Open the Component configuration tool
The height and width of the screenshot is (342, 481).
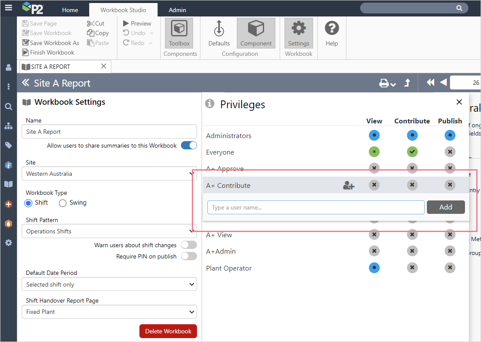pos(256,33)
